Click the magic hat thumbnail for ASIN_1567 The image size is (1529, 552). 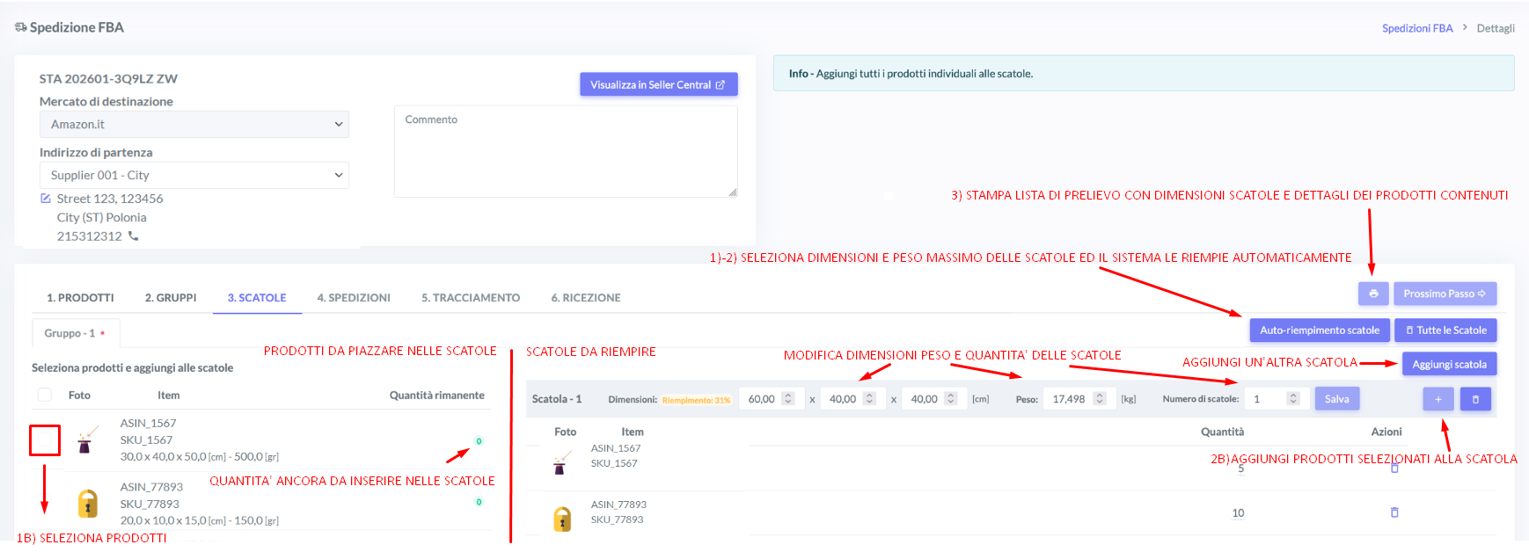pyautogui.click(x=85, y=440)
